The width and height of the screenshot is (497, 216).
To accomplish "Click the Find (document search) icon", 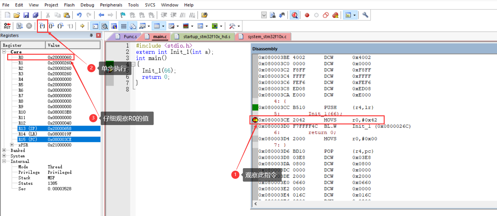I will (x=273, y=15).
